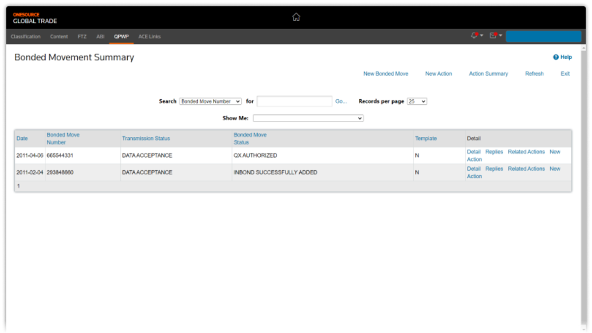The width and height of the screenshot is (592, 333).
Task: Click the Help question mark icon
Action: click(556, 57)
